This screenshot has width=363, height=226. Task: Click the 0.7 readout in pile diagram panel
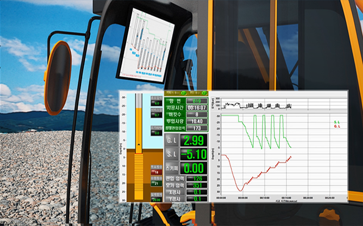click(x=157, y=115)
